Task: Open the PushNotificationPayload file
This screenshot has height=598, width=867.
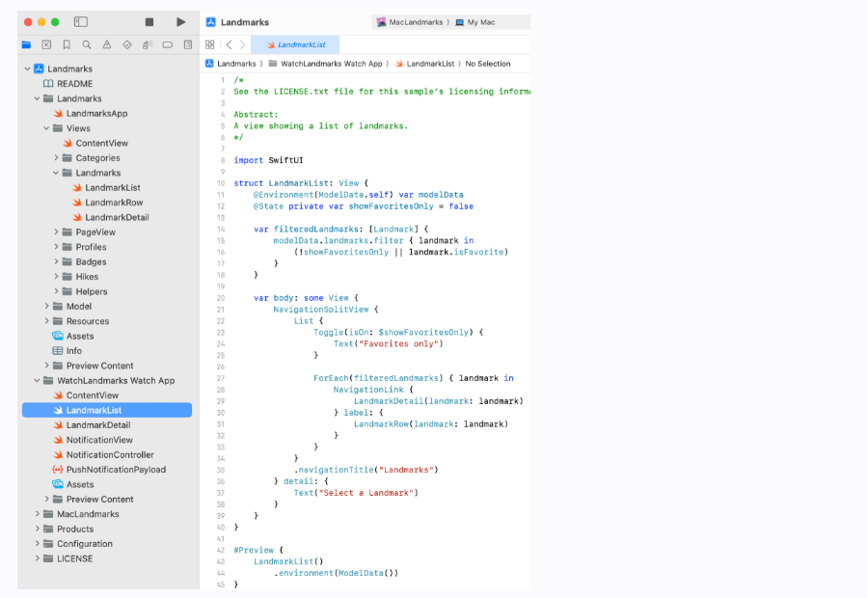Action: [109, 470]
